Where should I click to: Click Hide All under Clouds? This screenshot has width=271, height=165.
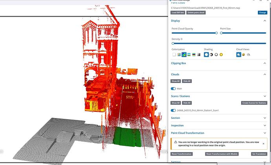[x=187, y=81]
